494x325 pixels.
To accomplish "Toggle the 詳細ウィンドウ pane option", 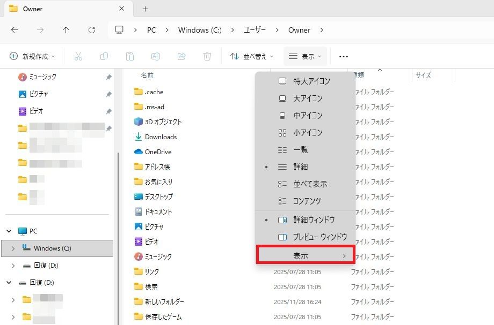I will click(x=314, y=220).
